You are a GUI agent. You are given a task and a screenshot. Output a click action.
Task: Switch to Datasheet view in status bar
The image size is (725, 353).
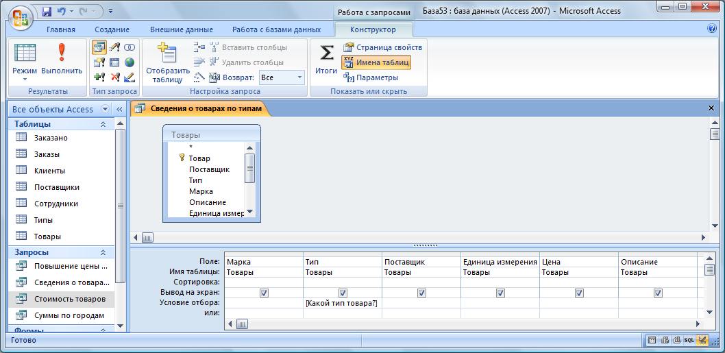pyautogui.click(x=652, y=340)
